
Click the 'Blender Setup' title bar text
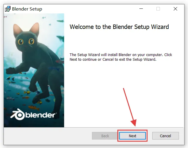[27, 9]
